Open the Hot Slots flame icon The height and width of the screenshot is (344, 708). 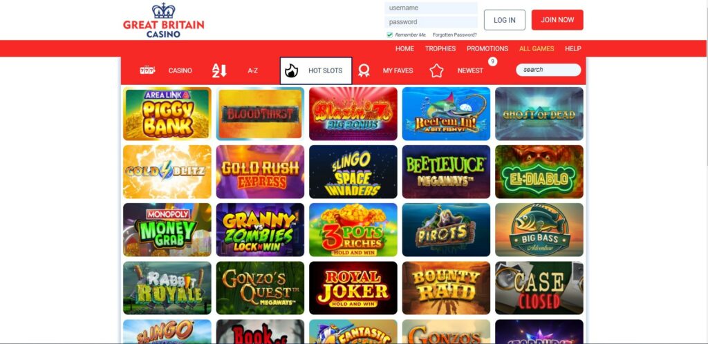291,70
